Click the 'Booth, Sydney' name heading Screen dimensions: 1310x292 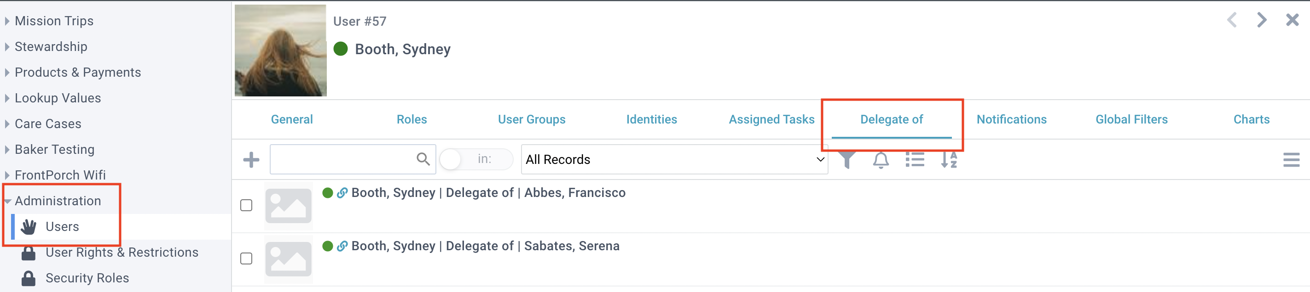[x=402, y=49]
